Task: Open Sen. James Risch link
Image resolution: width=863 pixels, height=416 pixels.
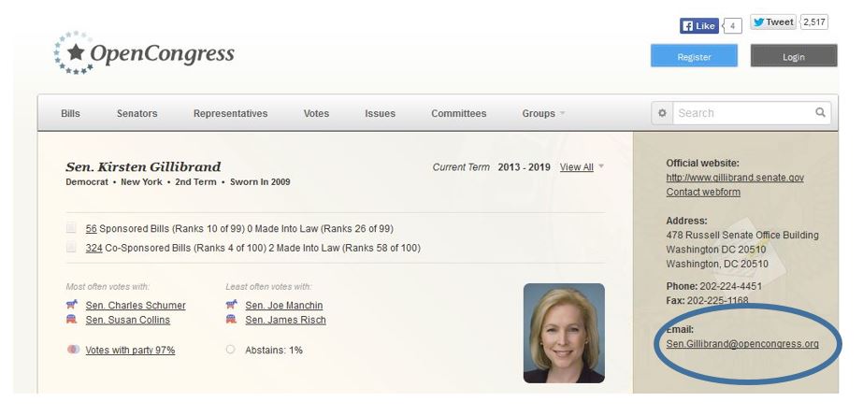Action: [286, 320]
